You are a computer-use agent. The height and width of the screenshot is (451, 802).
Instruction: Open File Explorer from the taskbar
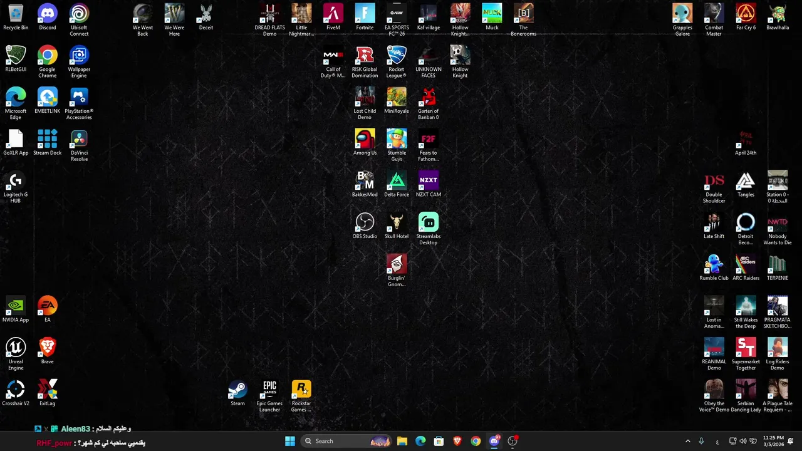402,441
